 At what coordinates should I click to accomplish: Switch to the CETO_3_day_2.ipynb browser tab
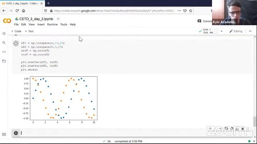click(x=22, y=3)
